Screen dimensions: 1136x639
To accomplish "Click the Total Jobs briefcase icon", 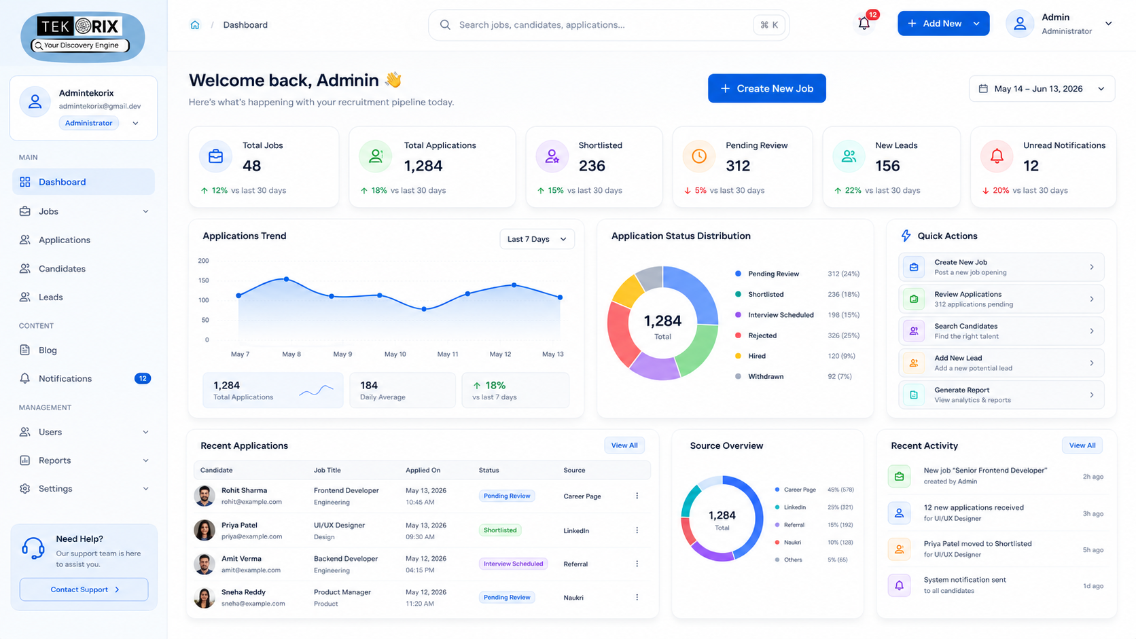I will (x=215, y=156).
